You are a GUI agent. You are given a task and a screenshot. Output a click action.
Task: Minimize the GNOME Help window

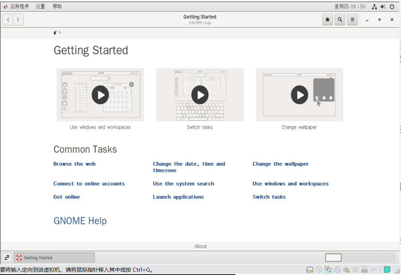(367, 20)
